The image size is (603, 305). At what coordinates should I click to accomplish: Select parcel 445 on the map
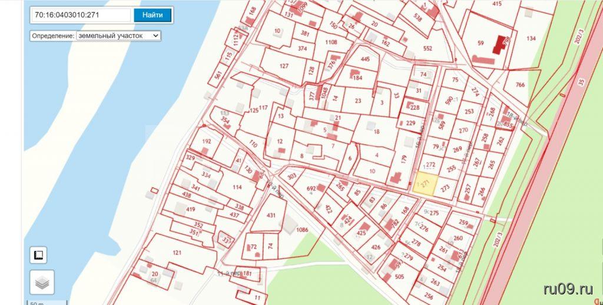365,59
